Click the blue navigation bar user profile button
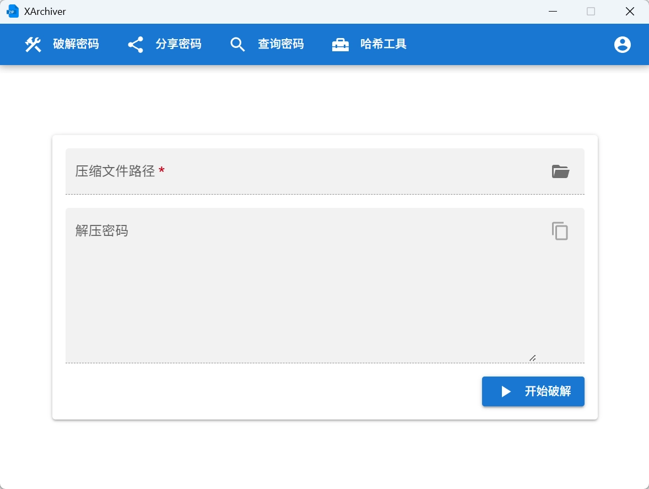 pyautogui.click(x=622, y=44)
